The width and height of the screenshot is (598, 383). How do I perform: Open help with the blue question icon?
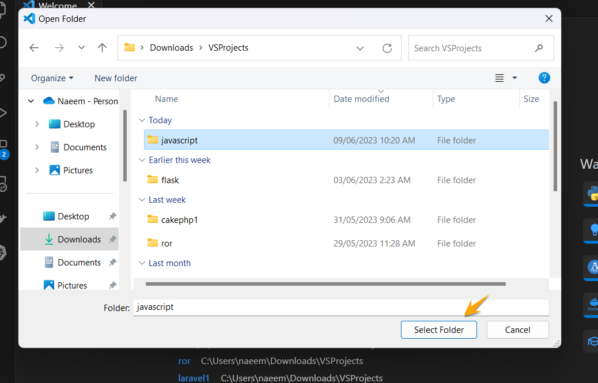click(x=544, y=78)
